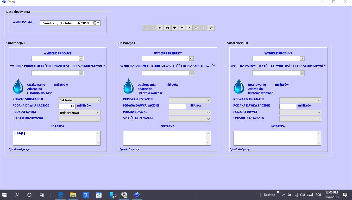Expand SPOSÓB DOZOWANIA dropdown in Substancja II
This screenshot has height=200, width=352.
tap(208, 119)
